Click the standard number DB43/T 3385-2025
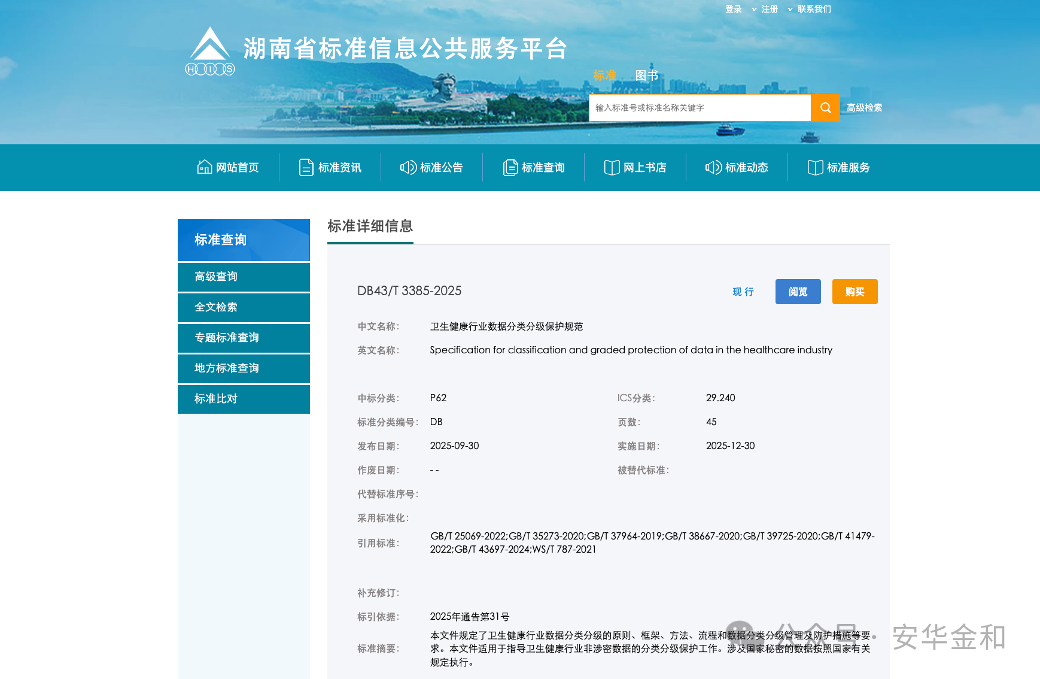This screenshot has width=1040, height=679. (409, 291)
